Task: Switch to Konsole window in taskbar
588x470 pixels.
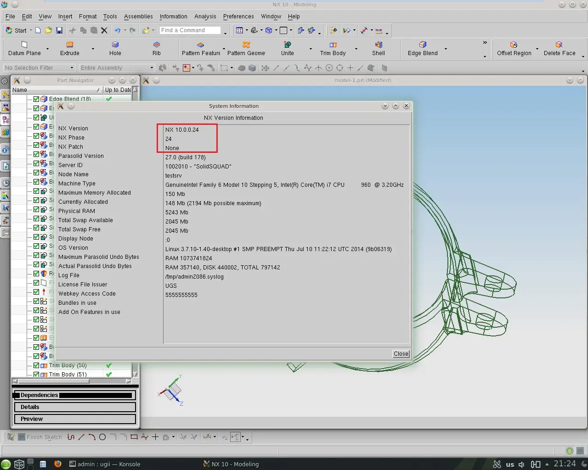Action: point(105,464)
